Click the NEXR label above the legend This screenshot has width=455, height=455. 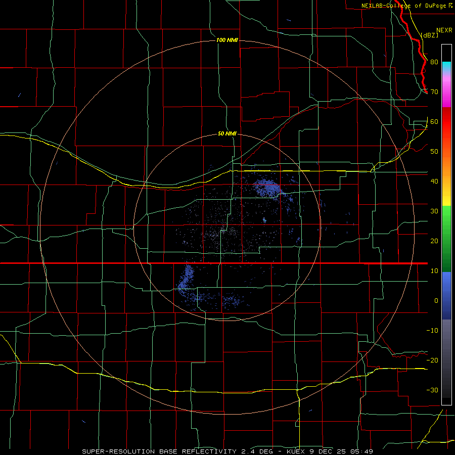click(x=444, y=30)
